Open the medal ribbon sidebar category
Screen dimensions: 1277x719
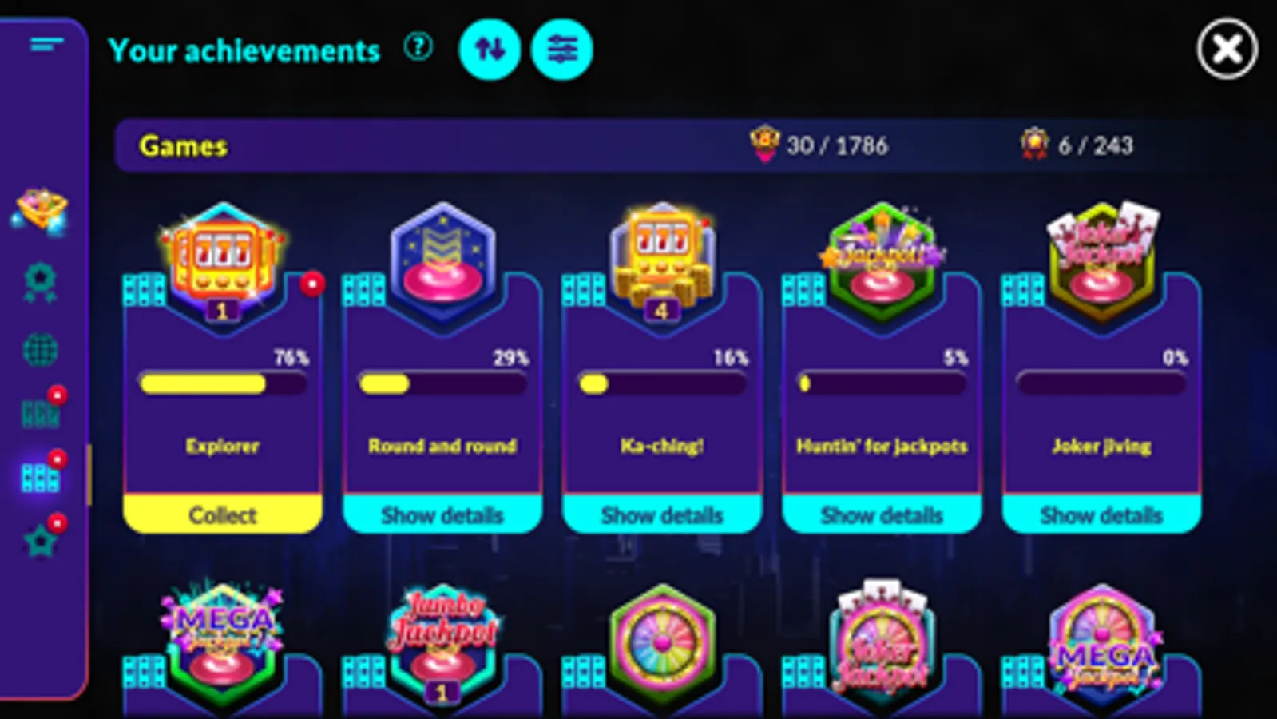click(40, 283)
